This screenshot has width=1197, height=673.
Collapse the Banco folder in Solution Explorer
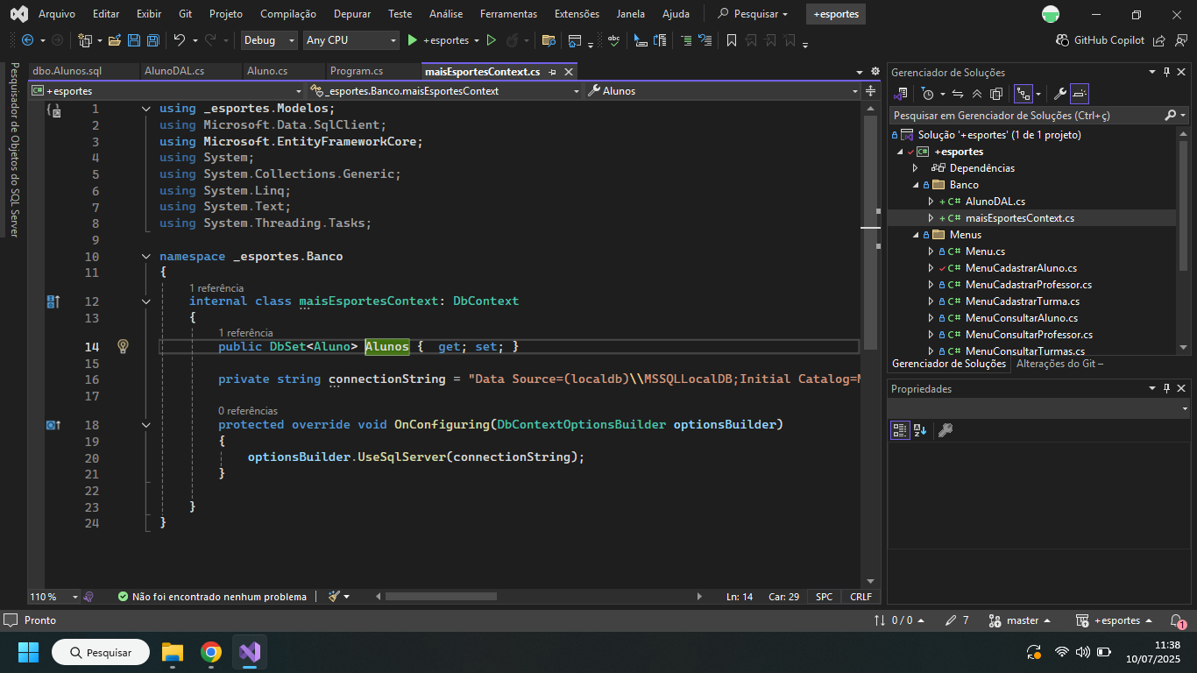(x=915, y=185)
